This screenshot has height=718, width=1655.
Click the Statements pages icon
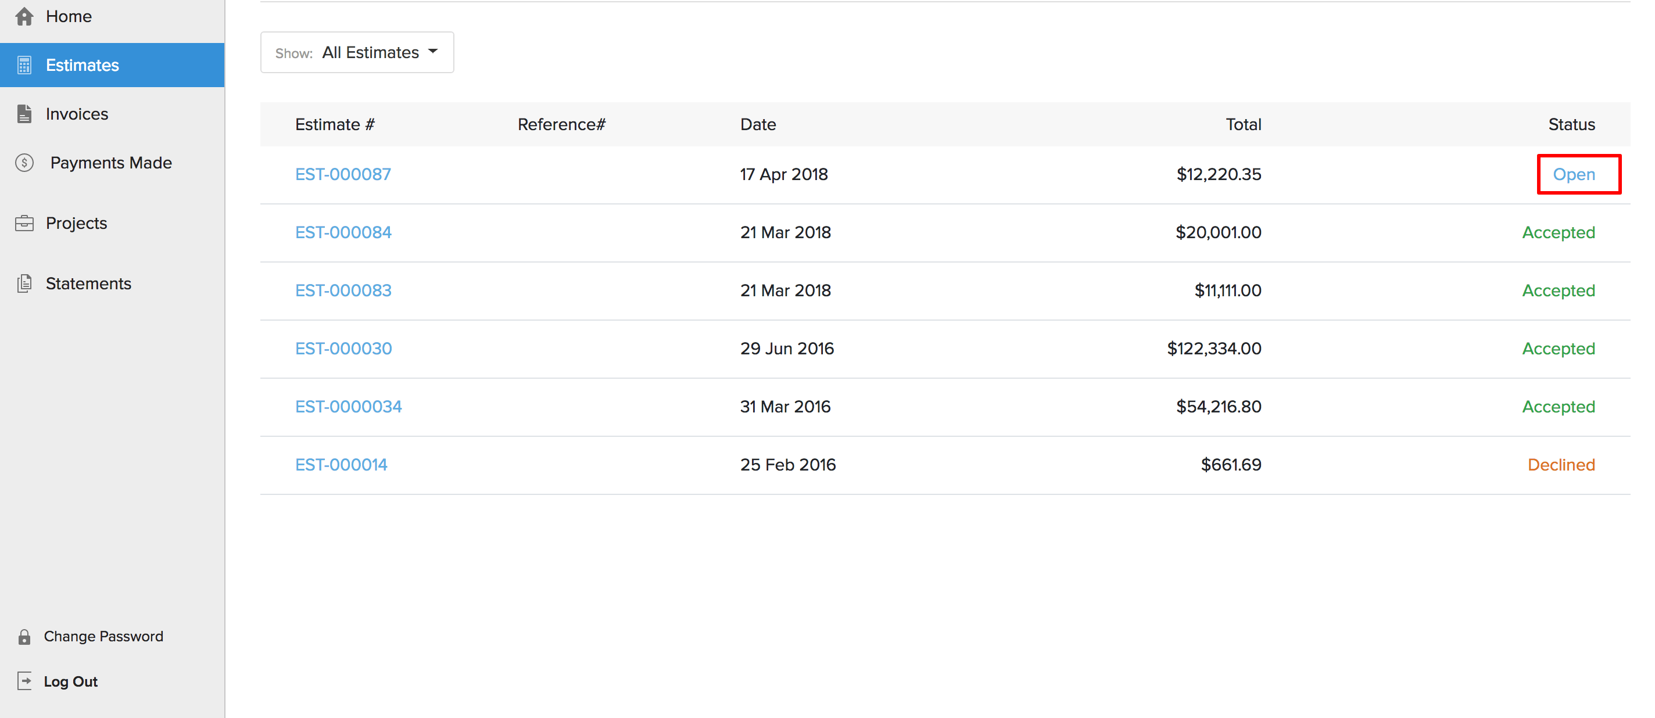[x=24, y=283]
